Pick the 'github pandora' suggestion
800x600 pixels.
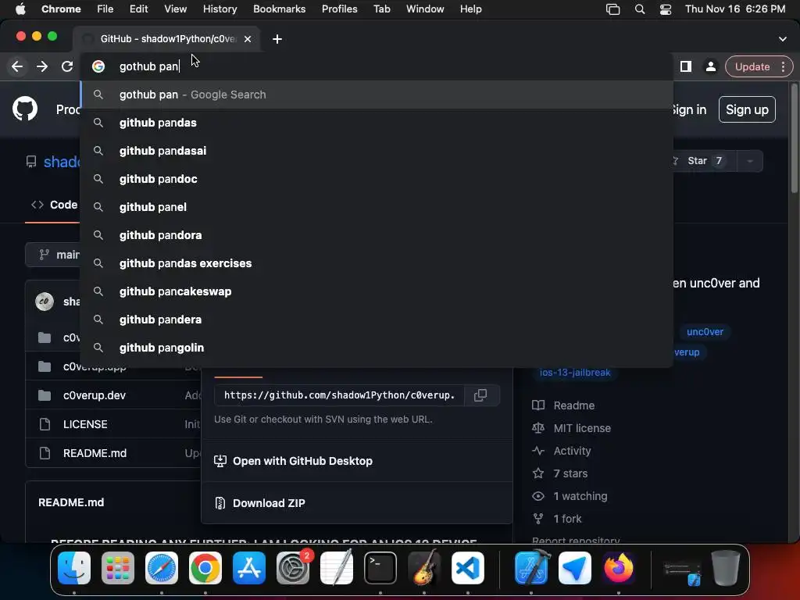click(x=377, y=234)
